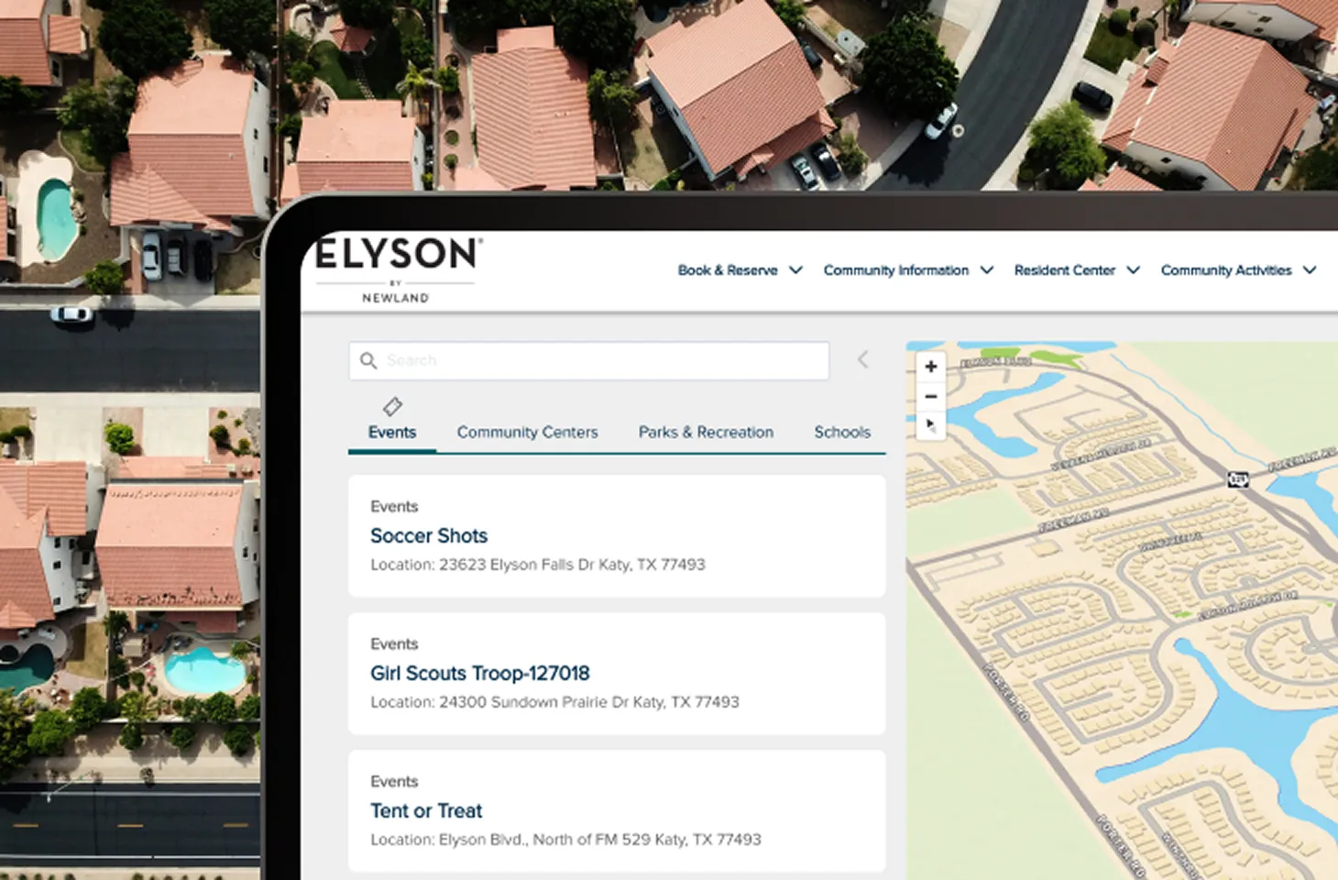This screenshot has width=1338, height=880.
Task: Click the map compass arrow button
Action: pyautogui.click(x=930, y=425)
